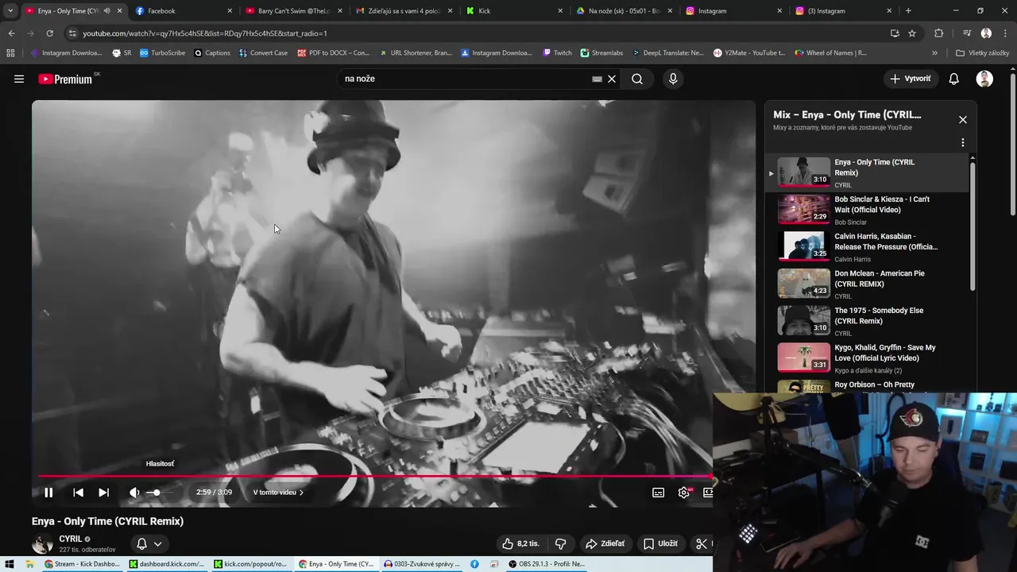Open the Streamlabs bookmark
This screenshot has height=572, width=1017.
click(x=601, y=53)
